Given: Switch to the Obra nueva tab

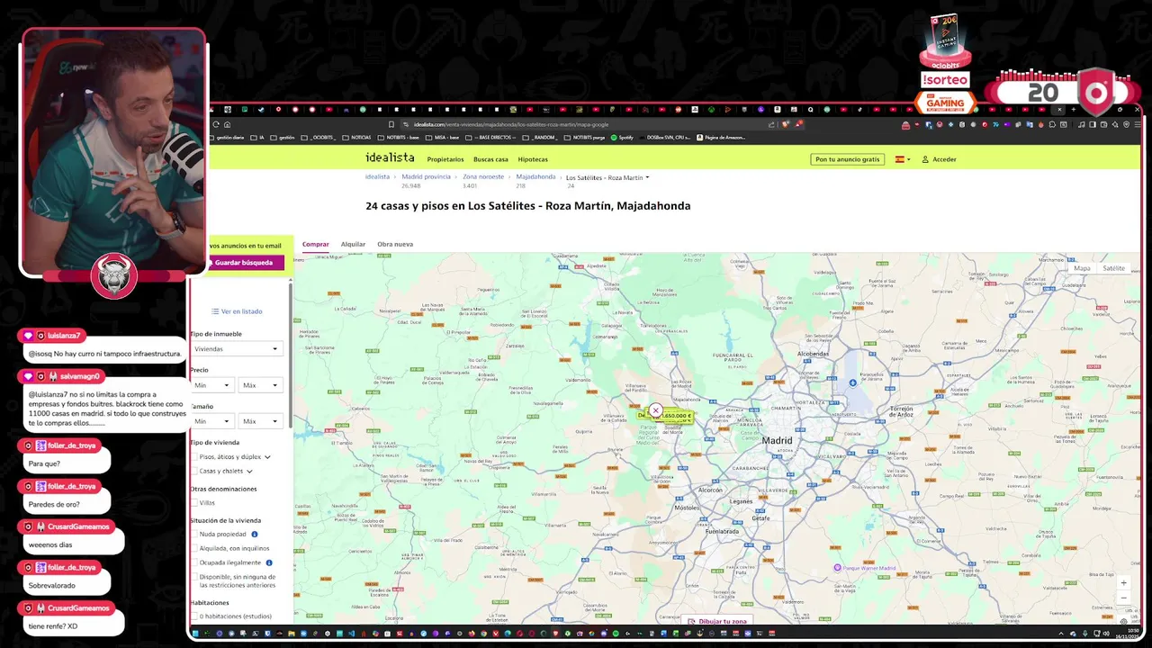Looking at the screenshot, I should coord(395,244).
